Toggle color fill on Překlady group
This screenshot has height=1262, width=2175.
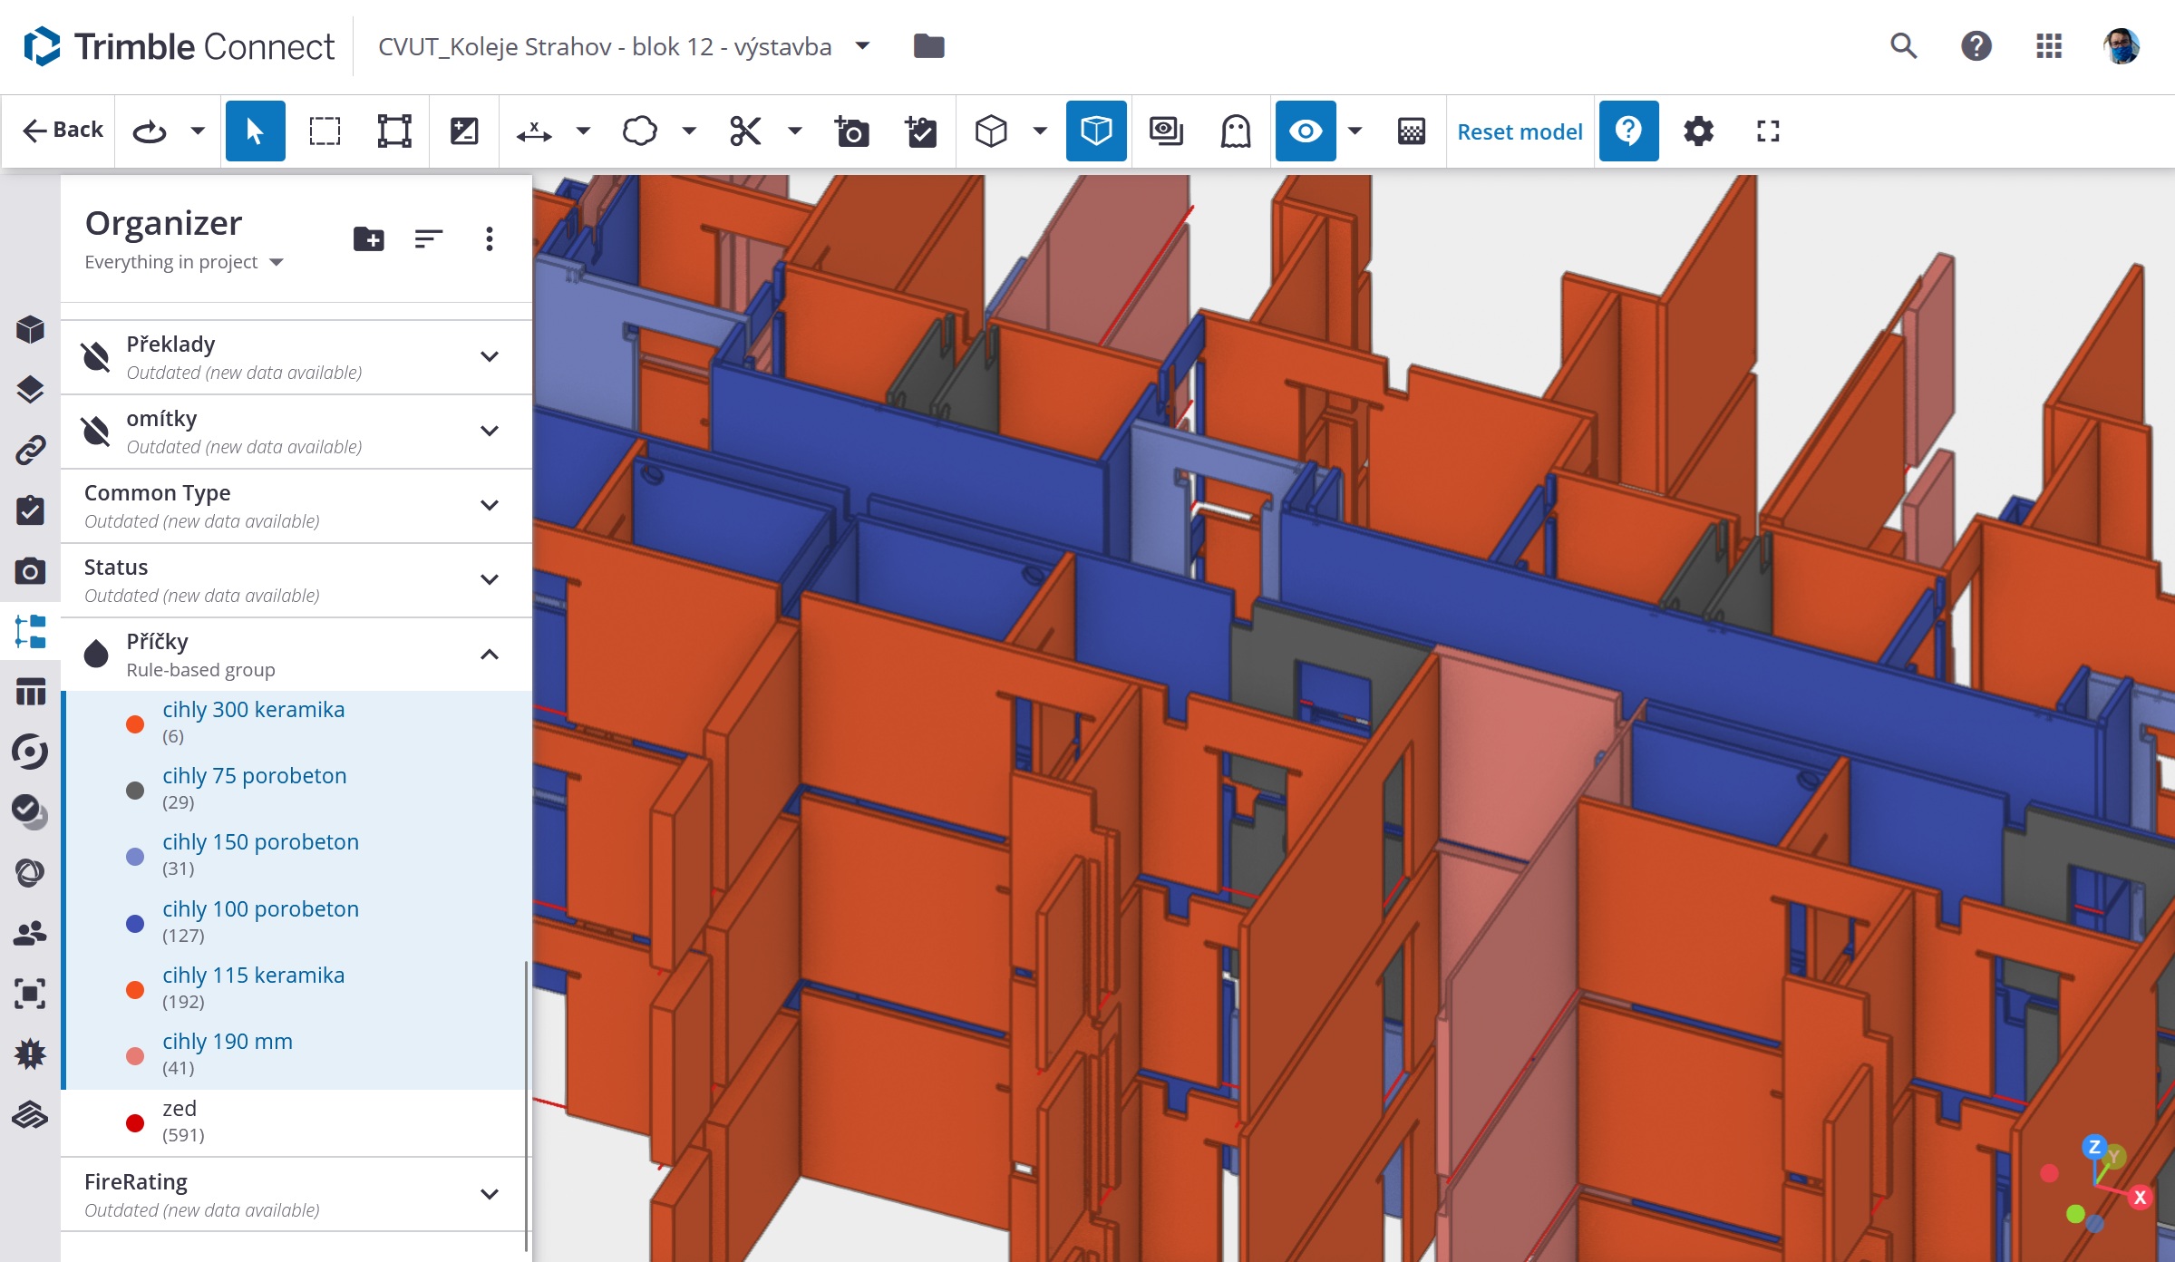[x=96, y=357]
